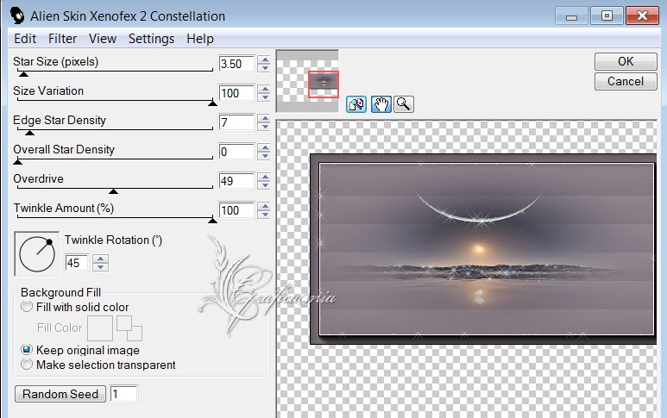Click the Cancel button
Image resolution: width=667 pixels, height=418 pixels.
tap(626, 81)
